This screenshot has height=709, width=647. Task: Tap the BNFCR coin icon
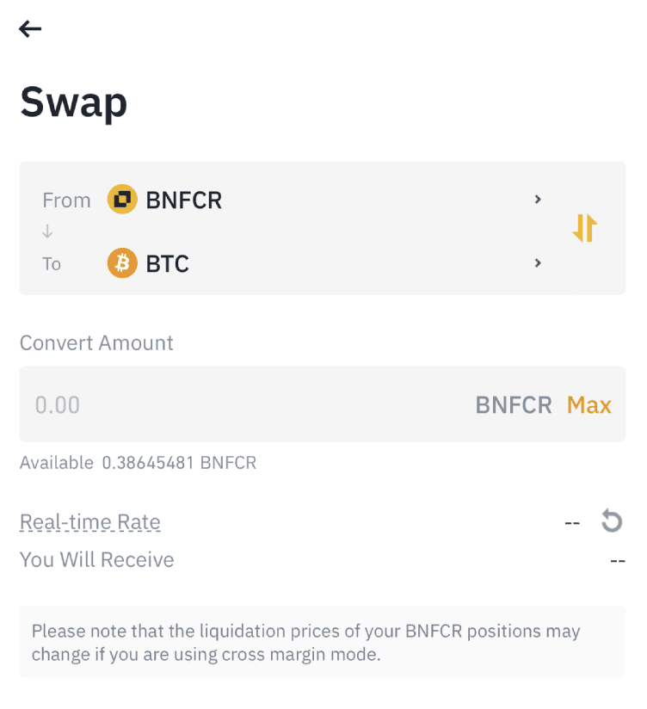(x=122, y=200)
